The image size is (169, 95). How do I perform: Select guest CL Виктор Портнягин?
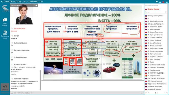point(155,32)
